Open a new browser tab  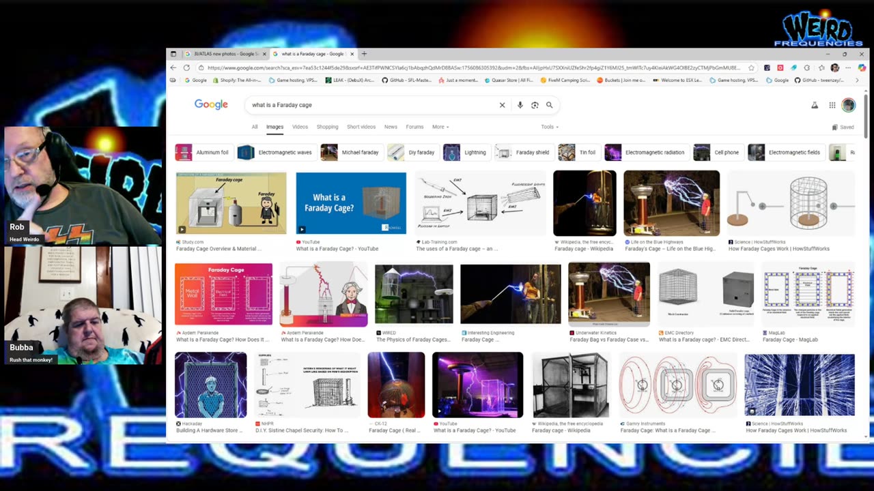point(364,54)
